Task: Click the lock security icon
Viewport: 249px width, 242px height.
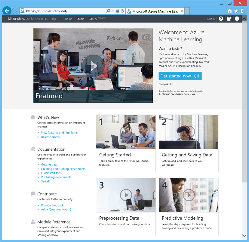Action: tap(117, 11)
